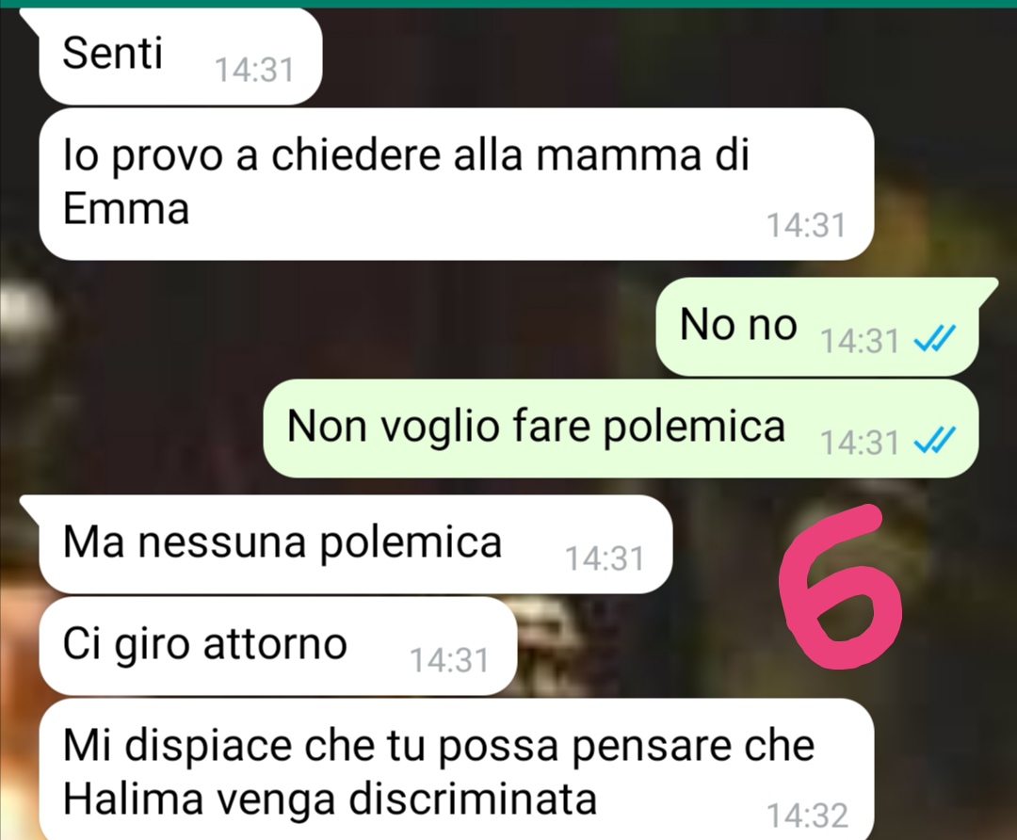The height and width of the screenshot is (840, 1017).
Task: Click timestamp next to "Non voglio fare polemica"
Action: pos(860,443)
